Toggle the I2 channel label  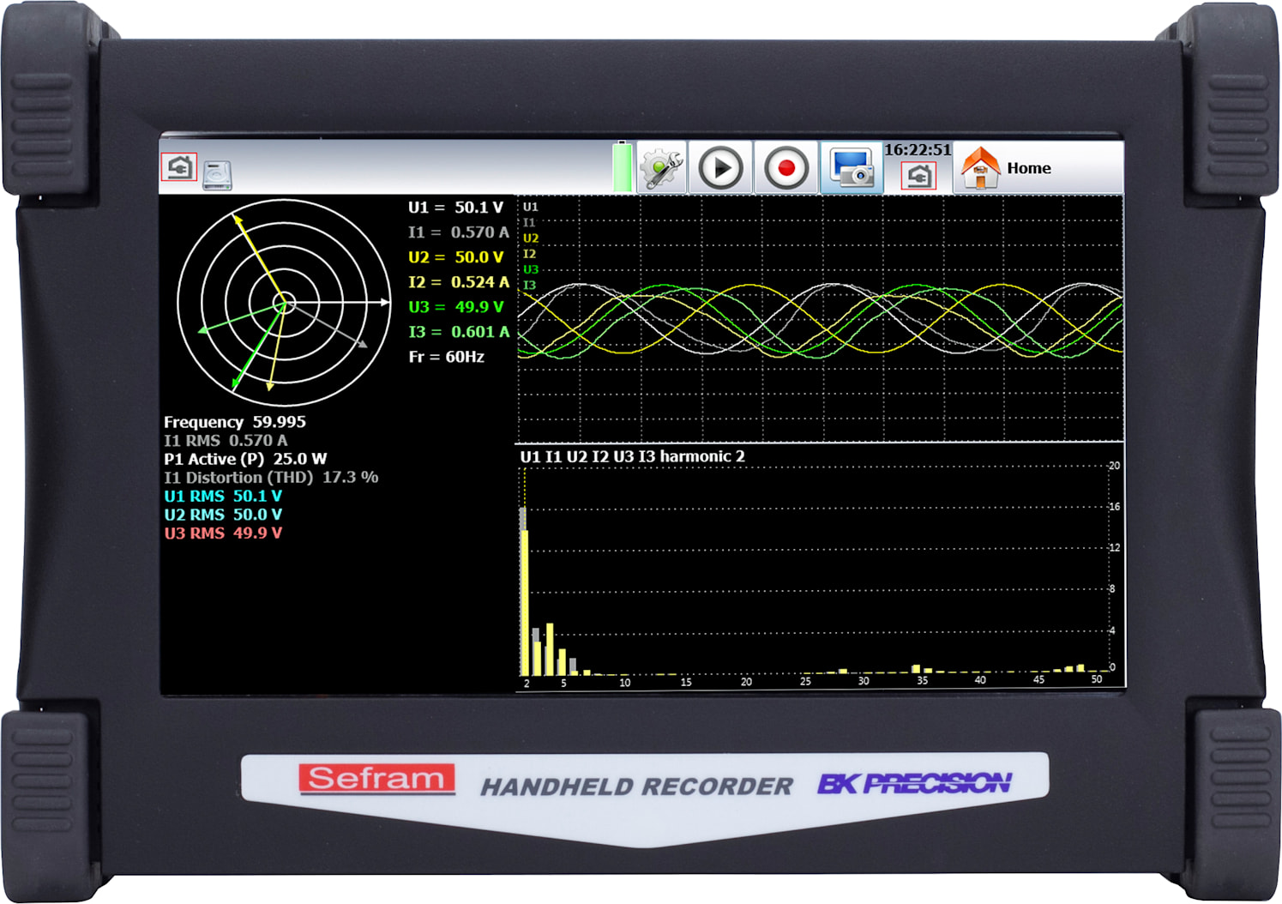[x=529, y=253]
